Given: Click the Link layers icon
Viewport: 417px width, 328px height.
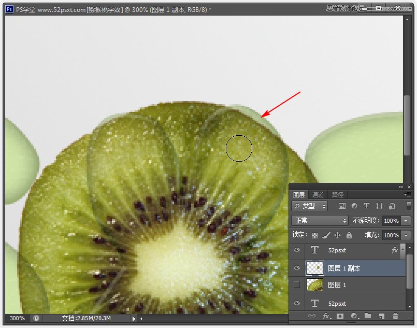Looking at the screenshot, I should [312, 316].
